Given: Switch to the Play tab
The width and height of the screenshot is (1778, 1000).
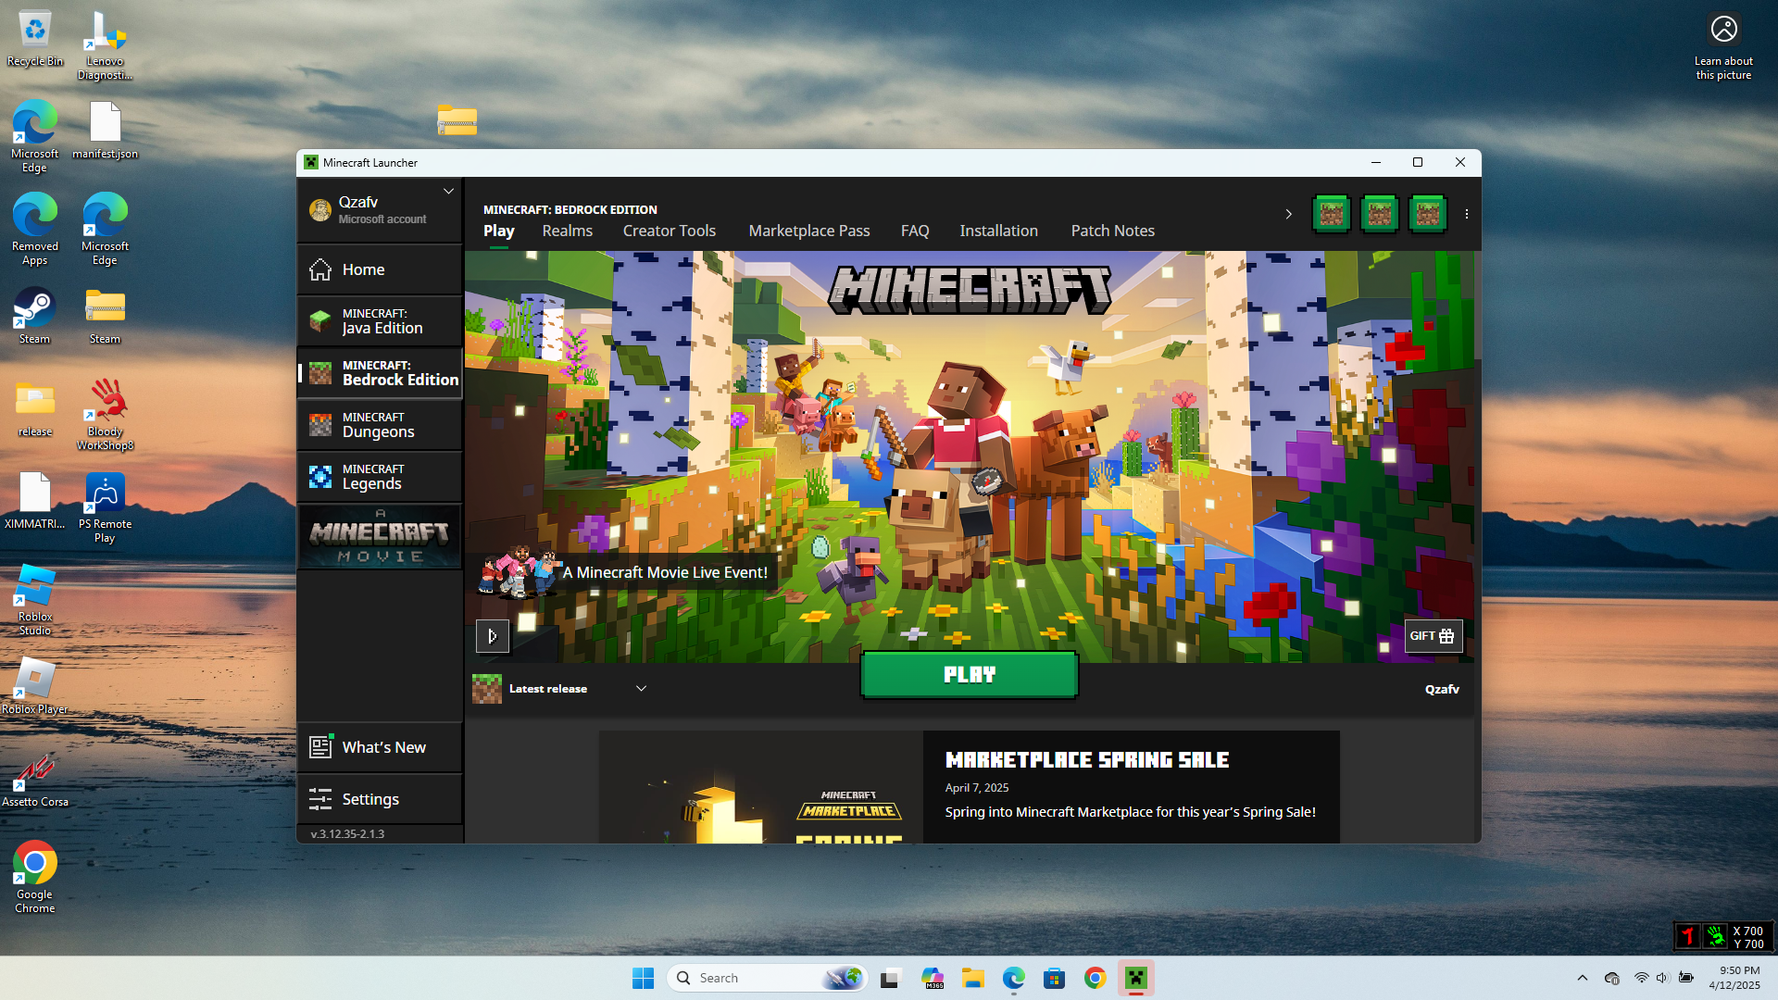Looking at the screenshot, I should point(499,231).
